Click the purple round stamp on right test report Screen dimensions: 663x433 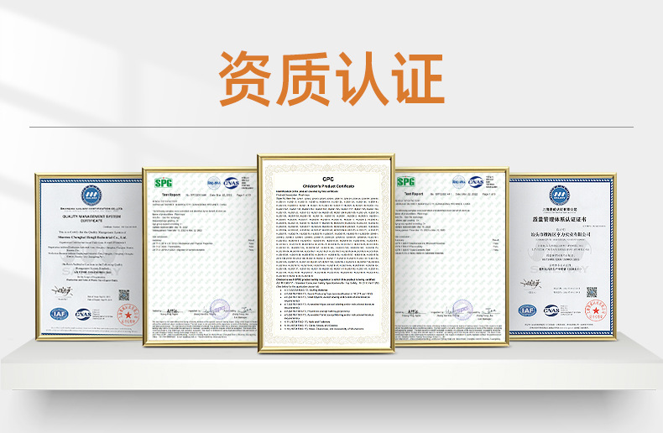pos(462,309)
